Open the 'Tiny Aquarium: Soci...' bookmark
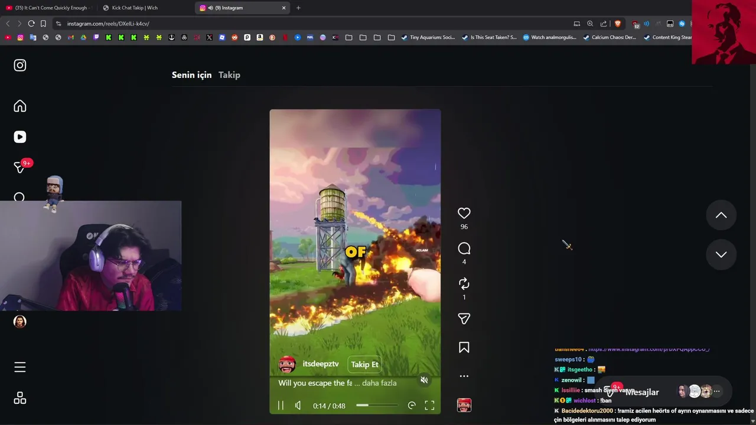Screen dimensions: 756x425 click(428, 37)
